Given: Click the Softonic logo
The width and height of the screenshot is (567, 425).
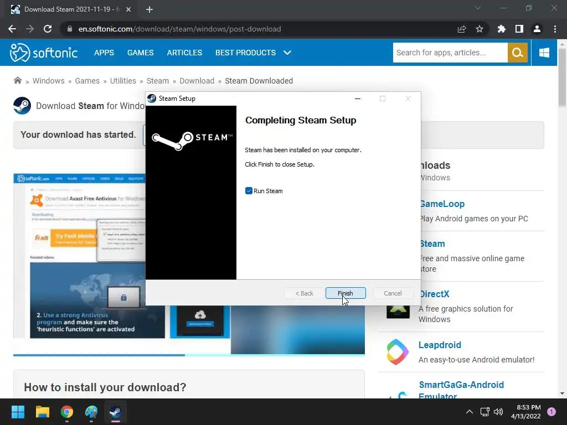Looking at the screenshot, I should 44,53.
